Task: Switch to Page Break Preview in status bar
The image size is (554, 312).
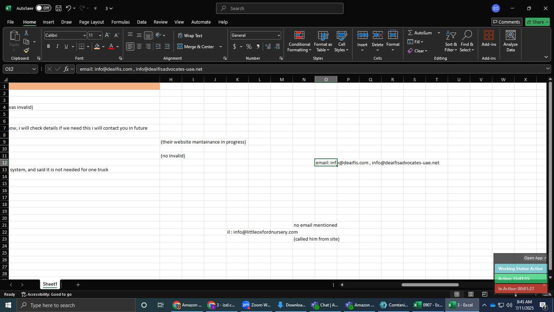Action: pyautogui.click(x=484, y=294)
